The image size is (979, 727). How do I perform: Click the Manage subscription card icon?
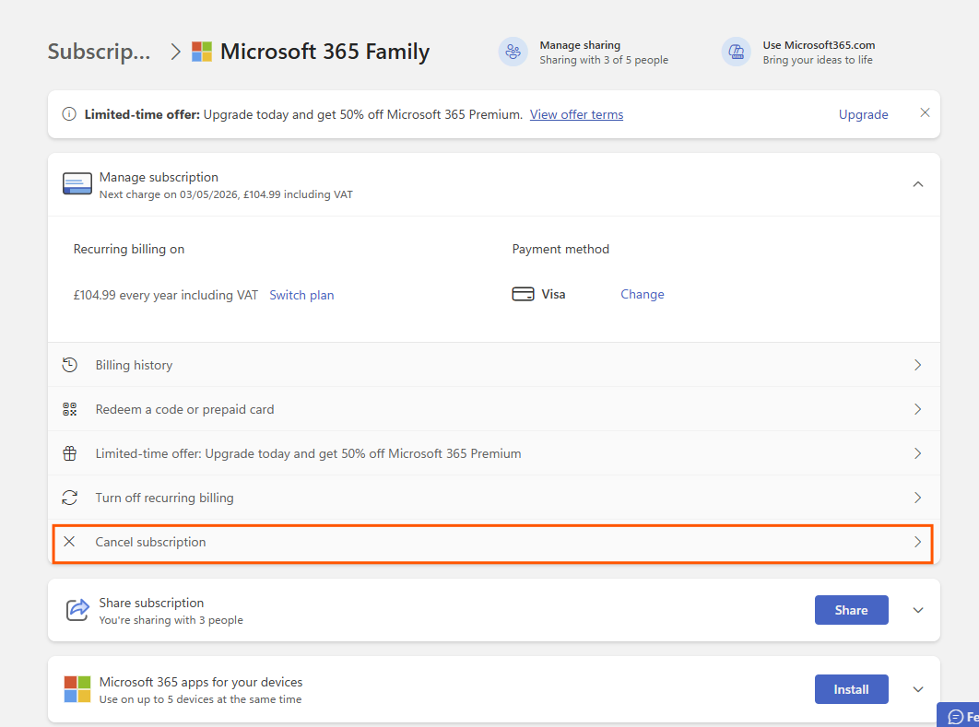pyautogui.click(x=77, y=184)
